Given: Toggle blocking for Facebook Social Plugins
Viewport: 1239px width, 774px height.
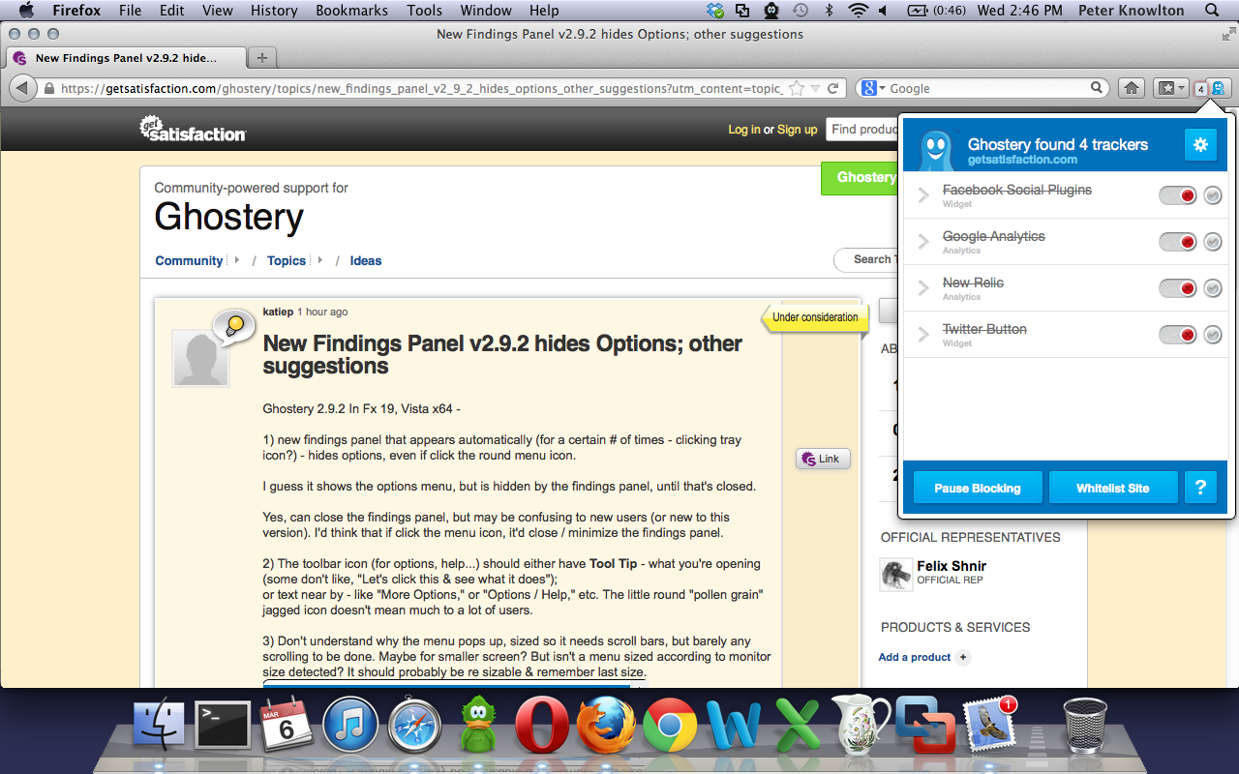Looking at the screenshot, I should pos(1178,195).
